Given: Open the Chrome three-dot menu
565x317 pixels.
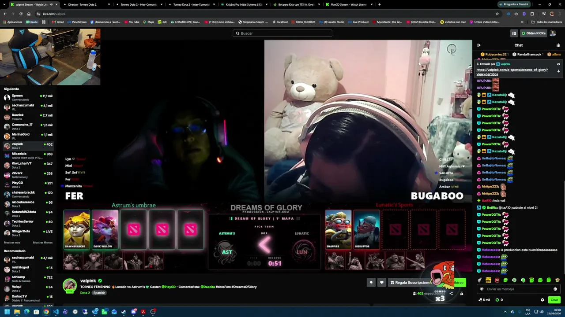Looking at the screenshot, I should click(560, 14).
